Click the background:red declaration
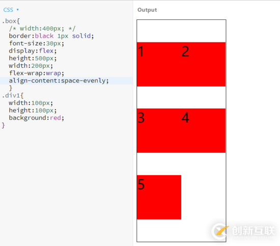Viewport: 280px width, 246px height. coord(37,118)
